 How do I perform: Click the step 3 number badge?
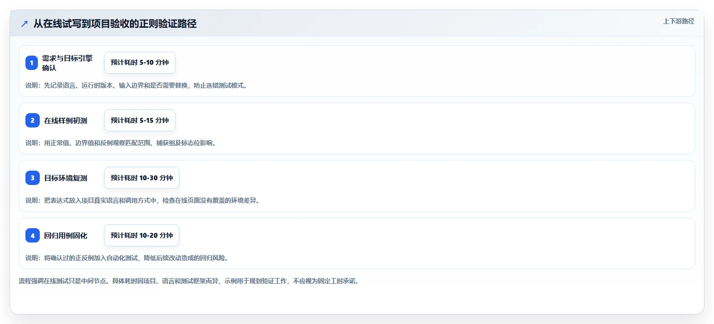coord(33,178)
